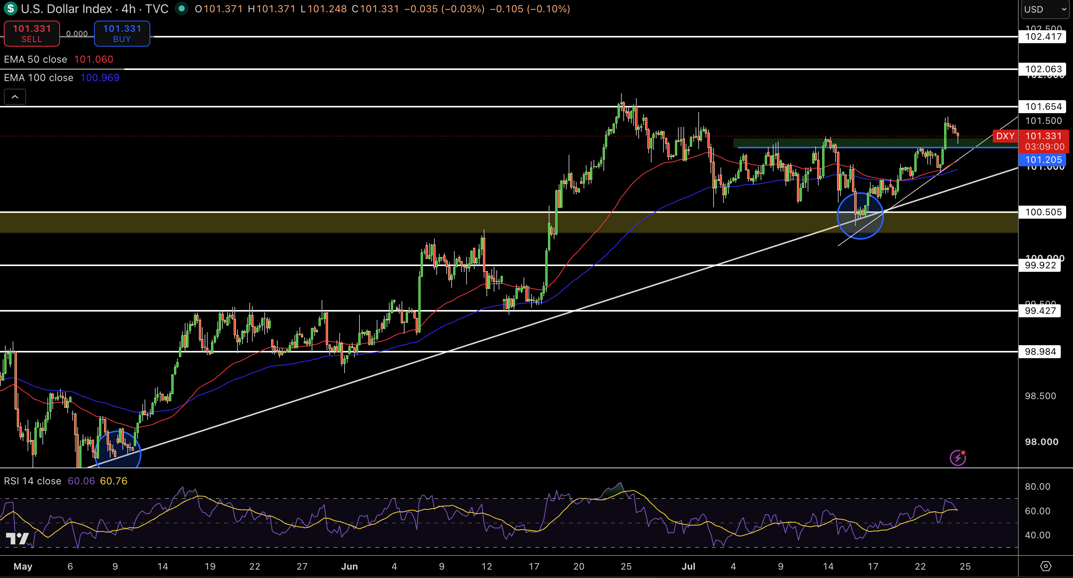The image size is (1073, 578).
Task: Open the lightning bolt alerts icon
Action: pyautogui.click(x=958, y=458)
